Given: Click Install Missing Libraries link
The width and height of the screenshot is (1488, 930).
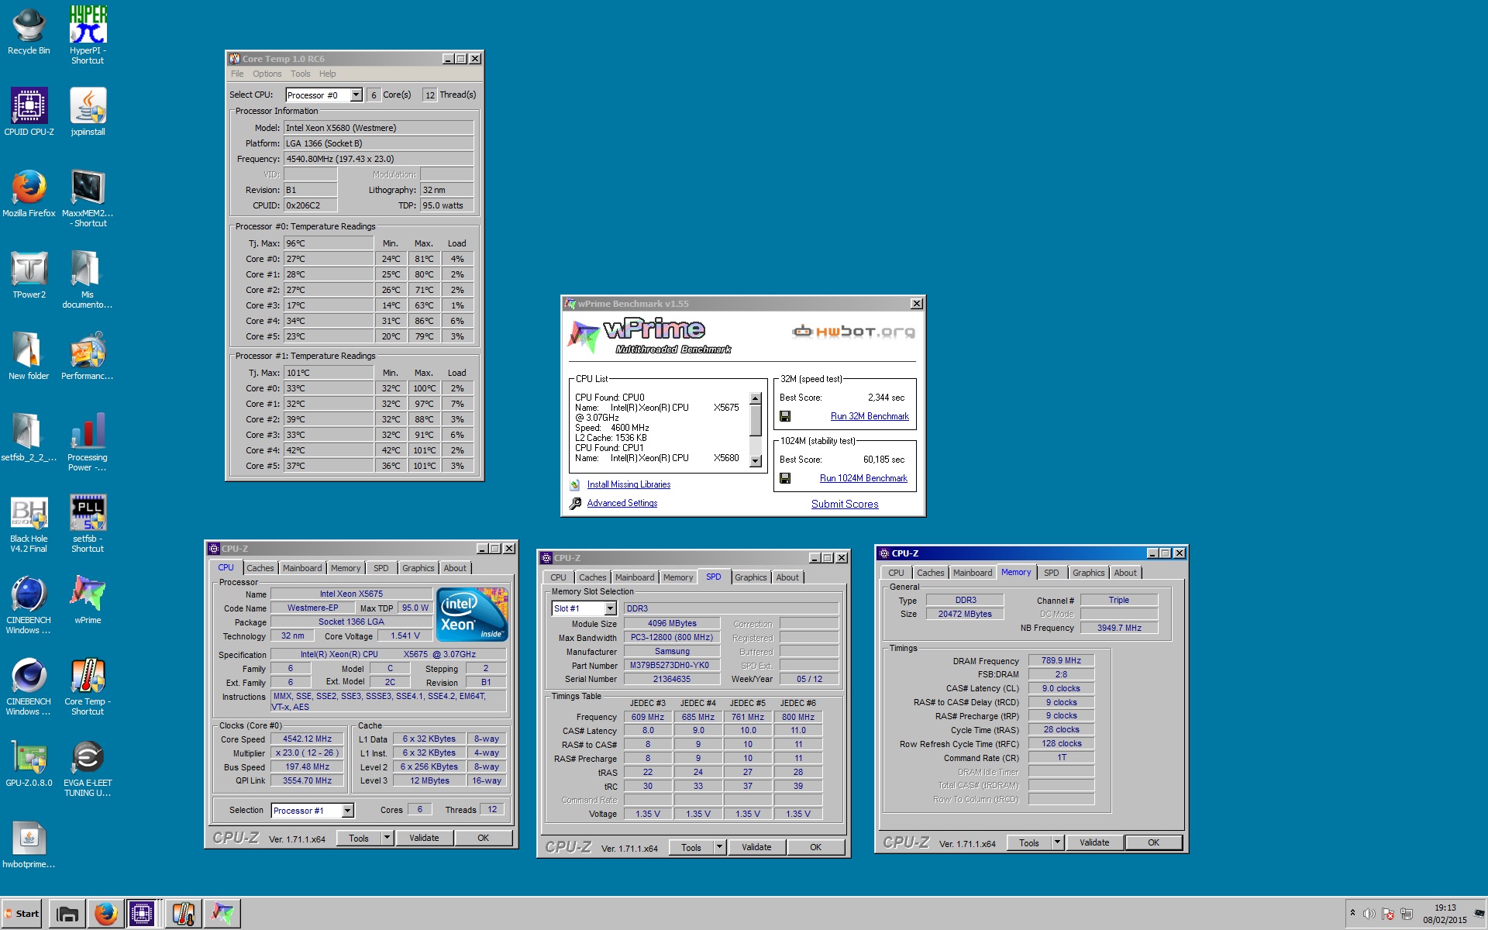Looking at the screenshot, I should point(629,484).
